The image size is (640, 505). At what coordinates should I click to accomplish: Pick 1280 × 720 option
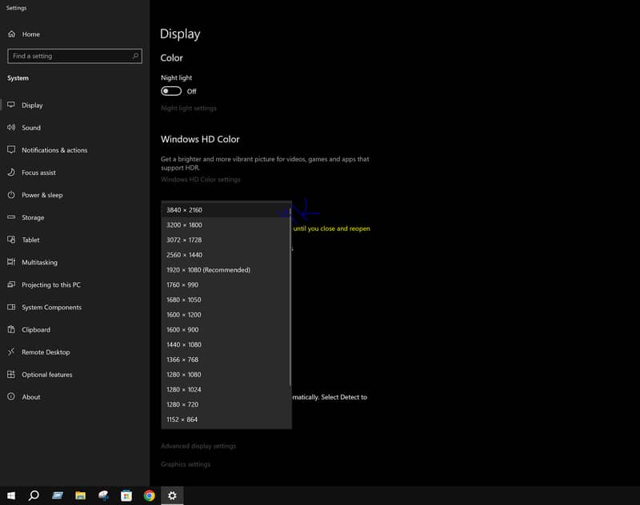tap(226, 404)
